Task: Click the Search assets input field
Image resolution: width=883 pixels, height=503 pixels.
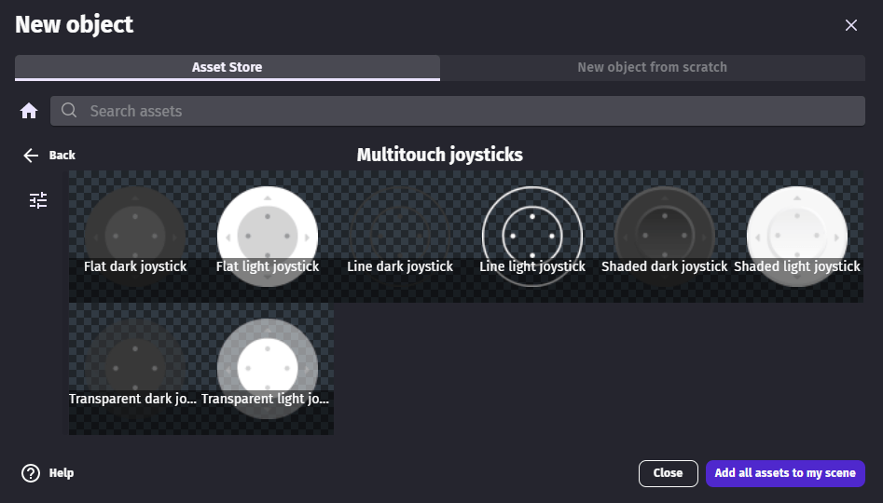Action: click(457, 111)
